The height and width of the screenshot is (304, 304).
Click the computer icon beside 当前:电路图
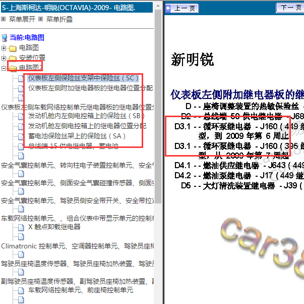pos(4,38)
